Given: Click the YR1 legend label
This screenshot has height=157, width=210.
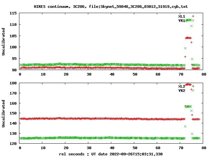Looking at the screenshot, I should point(181,21).
